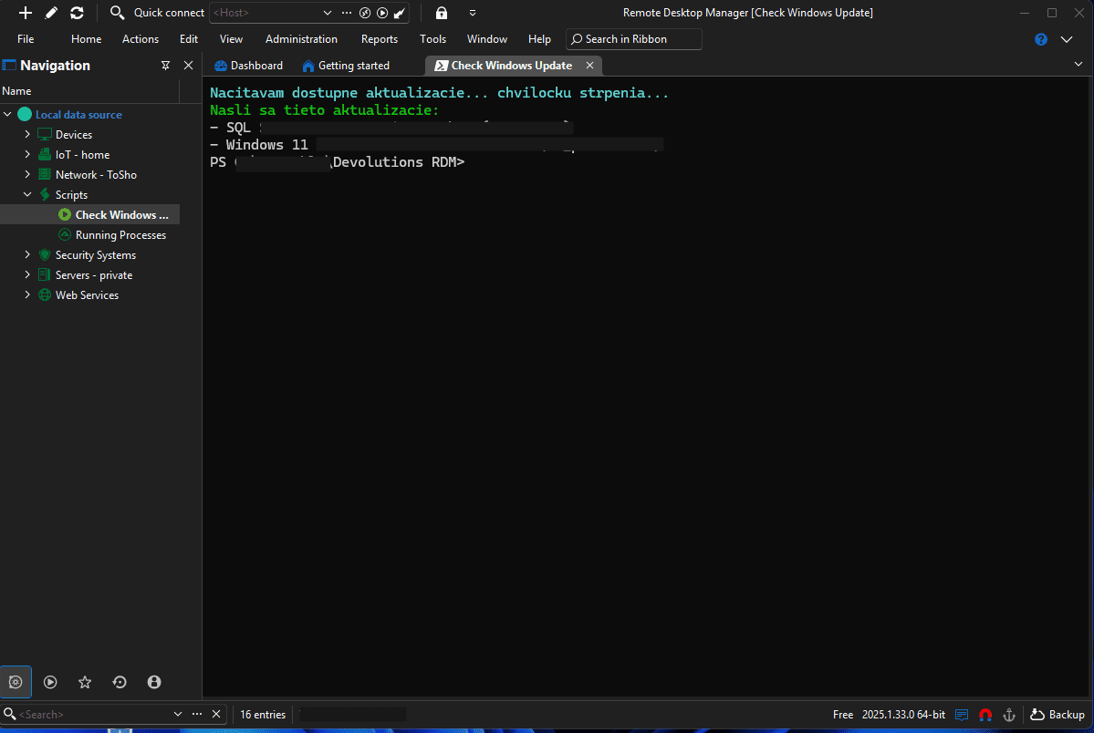Open the Reports ribbon tab
This screenshot has height=733, width=1094.
pos(380,39)
